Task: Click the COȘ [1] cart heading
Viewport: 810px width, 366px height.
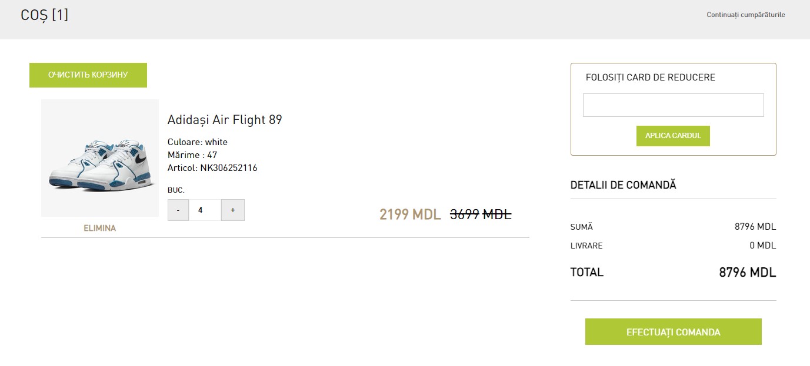Action: (x=45, y=15)
